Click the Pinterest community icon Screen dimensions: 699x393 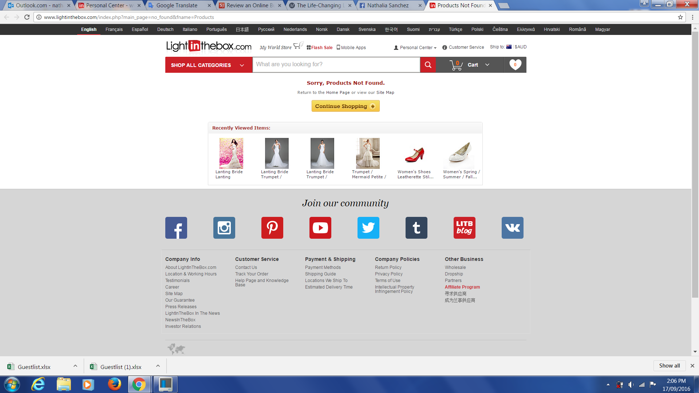272,228
